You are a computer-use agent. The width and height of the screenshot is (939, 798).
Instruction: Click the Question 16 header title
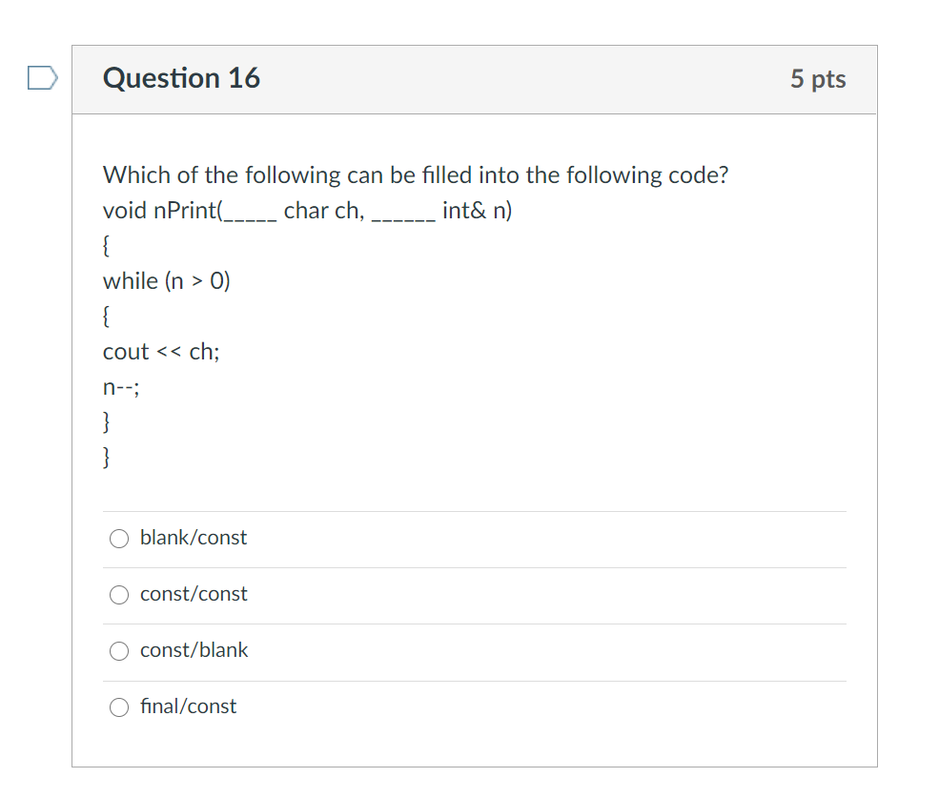pos(180,79)
